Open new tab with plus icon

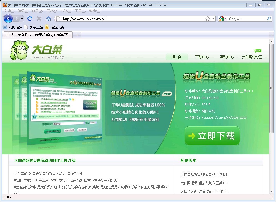(x=77, y=35)
